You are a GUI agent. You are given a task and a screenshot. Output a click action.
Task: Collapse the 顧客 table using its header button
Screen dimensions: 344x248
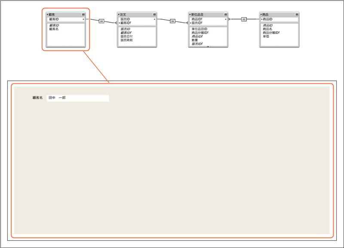tap(83, 15)
